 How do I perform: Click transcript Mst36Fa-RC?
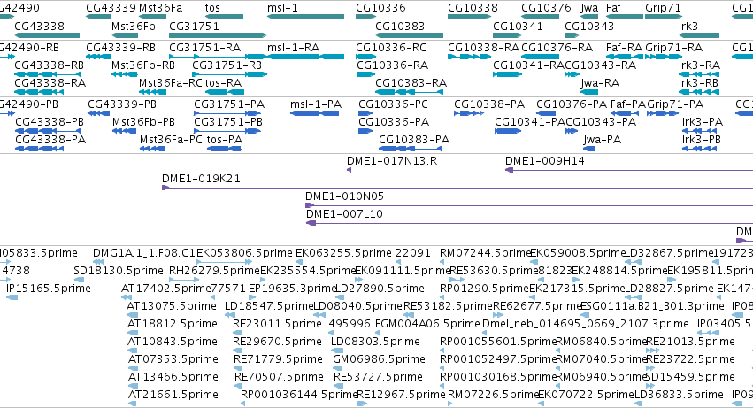[x=153, y=92]
